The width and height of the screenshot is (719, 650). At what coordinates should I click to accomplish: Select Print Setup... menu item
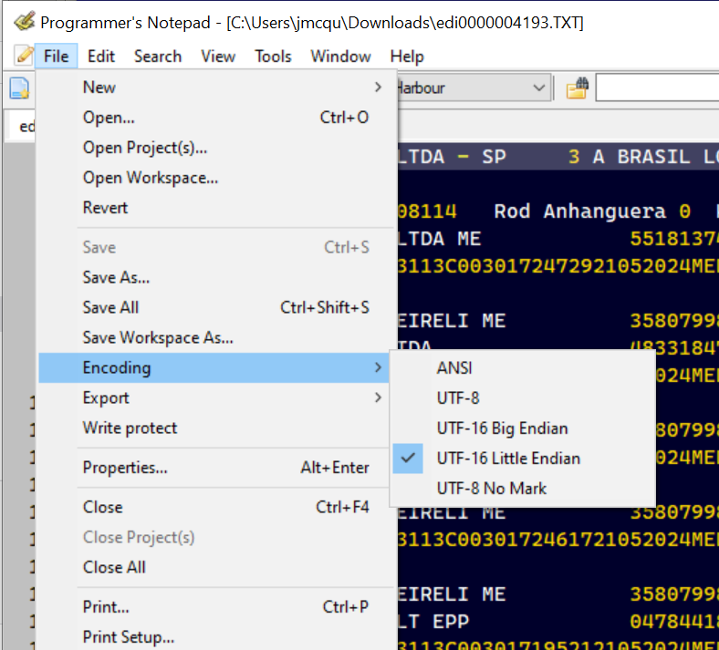[x=128, y=637]
